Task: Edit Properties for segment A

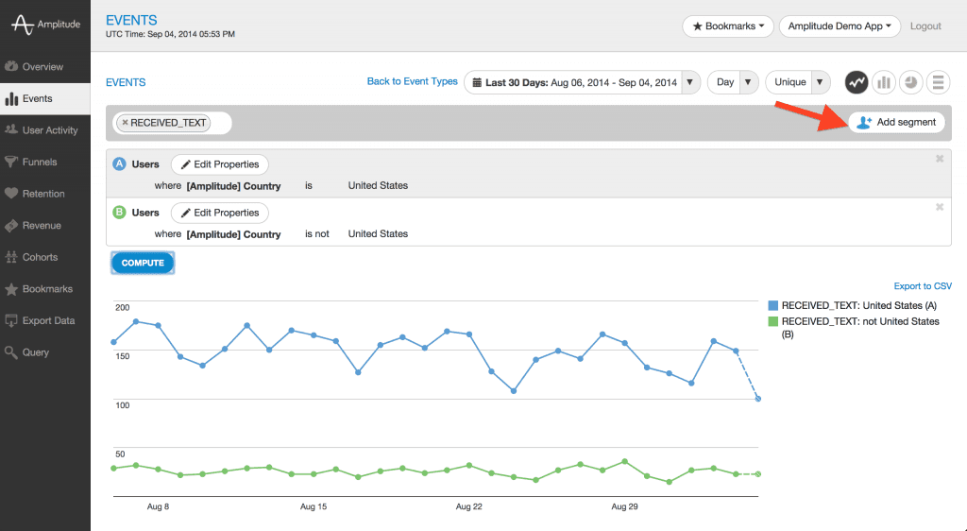Action: pyautogui.click(x=220, y=164)
